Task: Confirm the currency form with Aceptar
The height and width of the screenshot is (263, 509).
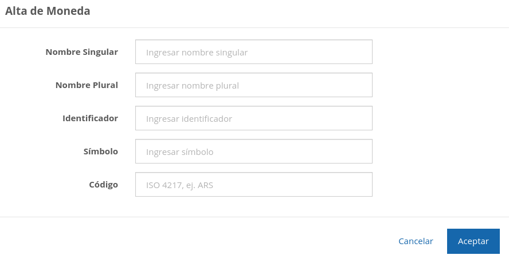Action: tap(473, 241)
